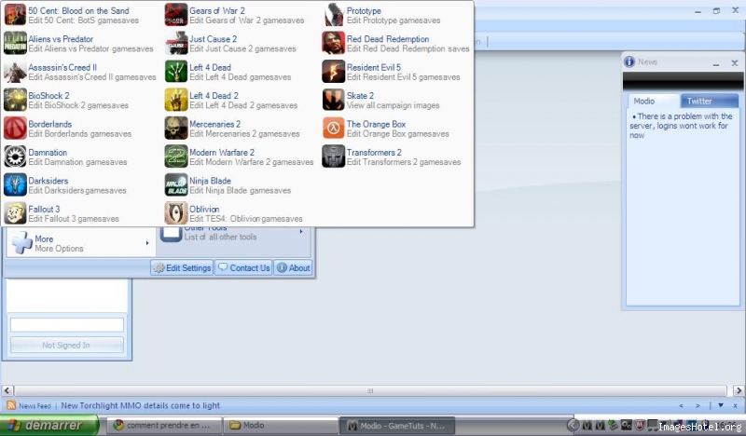Select Edit Red Dead Redemption saves text
The height and width of the screenshot is (436, 746).
[x=408, y=48]
